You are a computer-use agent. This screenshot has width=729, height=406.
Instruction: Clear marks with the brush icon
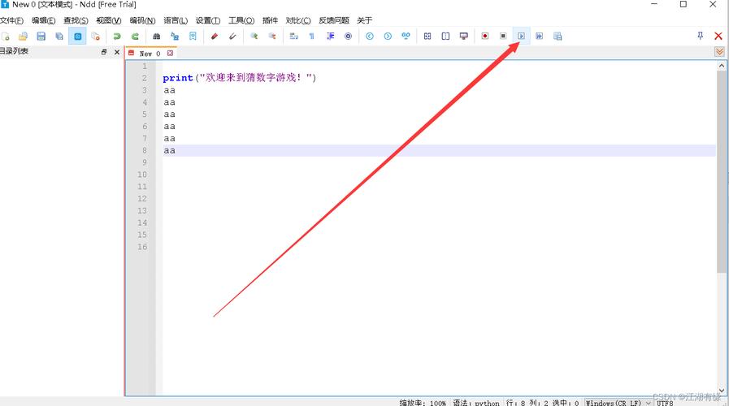click(232, 37)
